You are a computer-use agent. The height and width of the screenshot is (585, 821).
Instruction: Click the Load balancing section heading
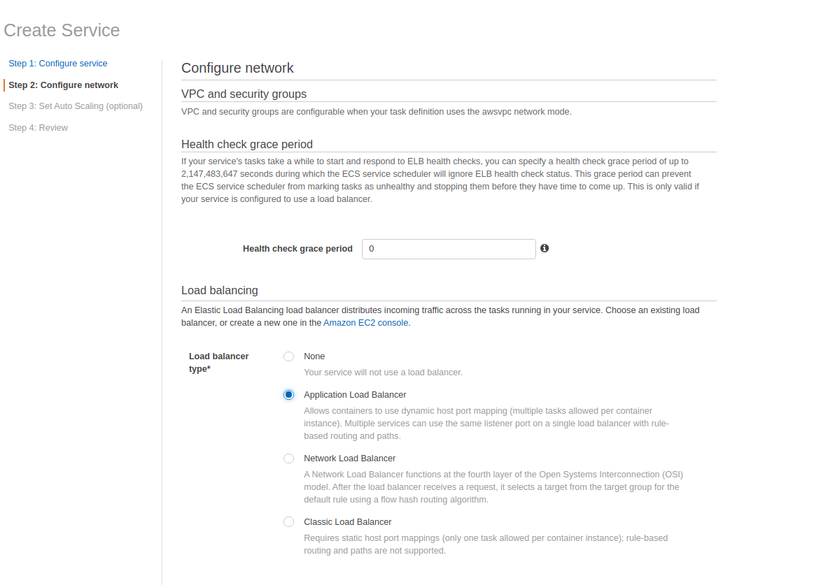(219, 290)
